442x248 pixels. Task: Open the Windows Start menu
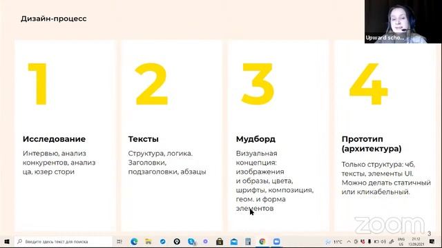7,242
